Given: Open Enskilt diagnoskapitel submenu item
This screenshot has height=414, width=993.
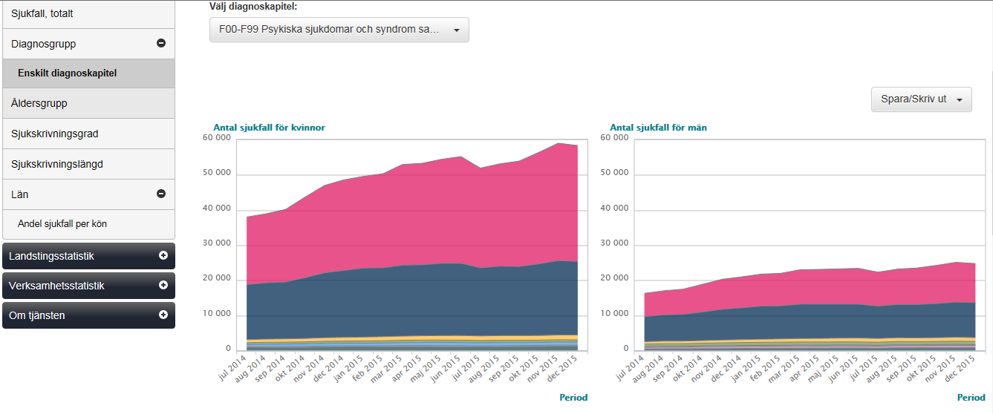Looking at the screenshot, I should click(88, 73).
